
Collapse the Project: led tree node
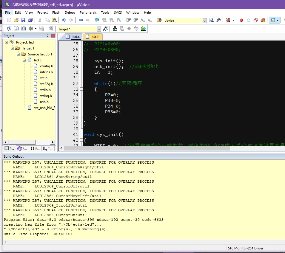point(6,42)
